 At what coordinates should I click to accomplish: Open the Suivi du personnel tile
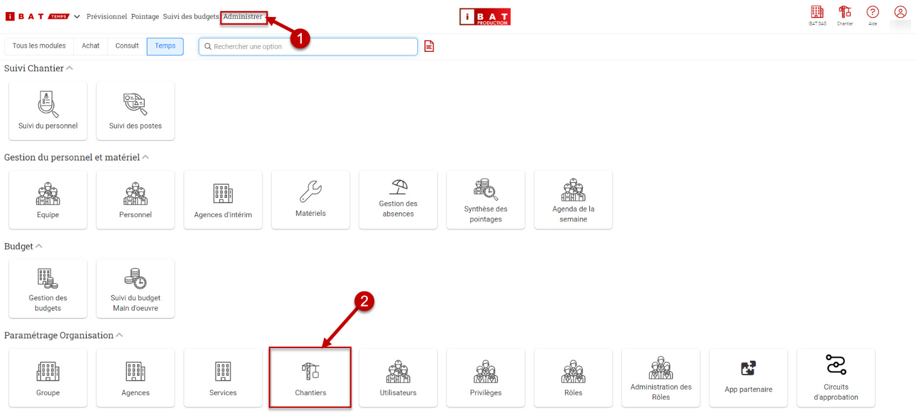coord(48,111)
